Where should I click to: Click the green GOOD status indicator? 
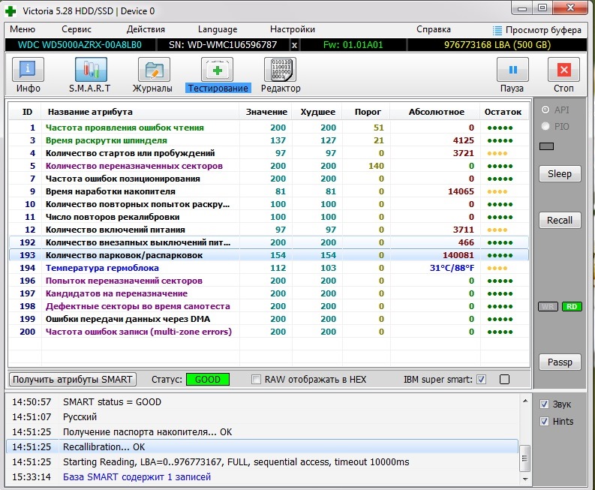(x=208, y=379)
